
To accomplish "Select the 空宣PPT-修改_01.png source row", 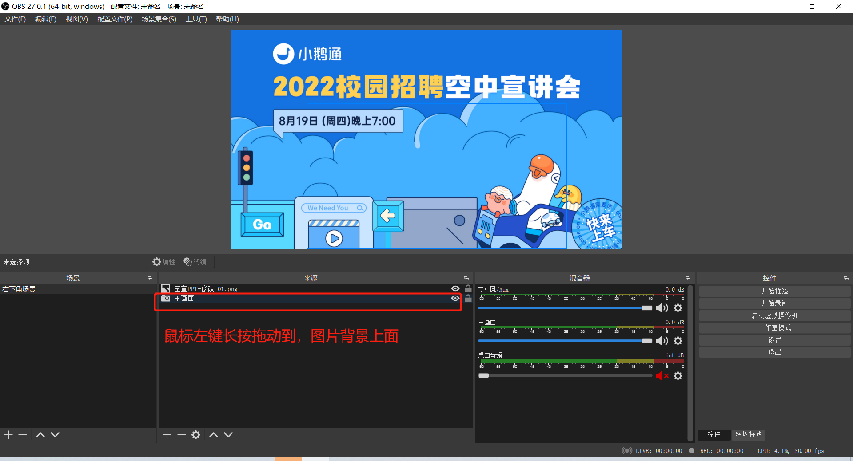I will tap(315, 288).
